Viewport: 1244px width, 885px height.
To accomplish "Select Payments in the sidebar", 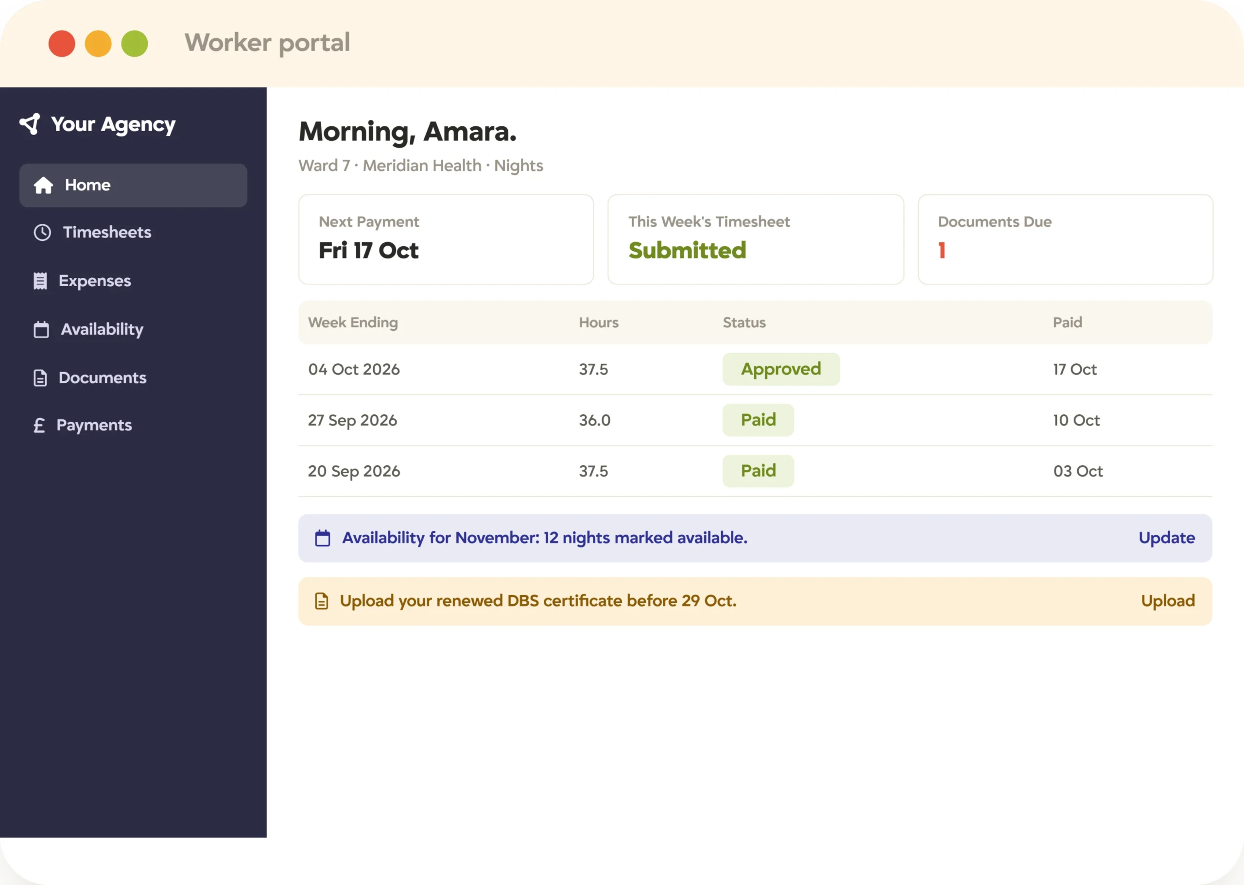I will tap(133, 425).
